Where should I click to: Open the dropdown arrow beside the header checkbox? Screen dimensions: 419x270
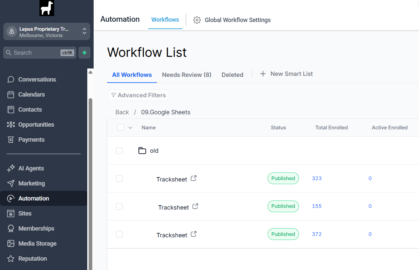click(130, 127)
